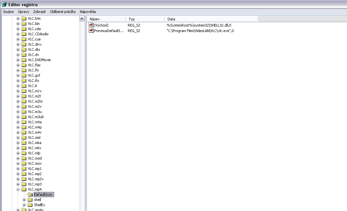
Task: Select the VLC.mp1 key label
Action: pyautogui.click(x=35, y=169)
